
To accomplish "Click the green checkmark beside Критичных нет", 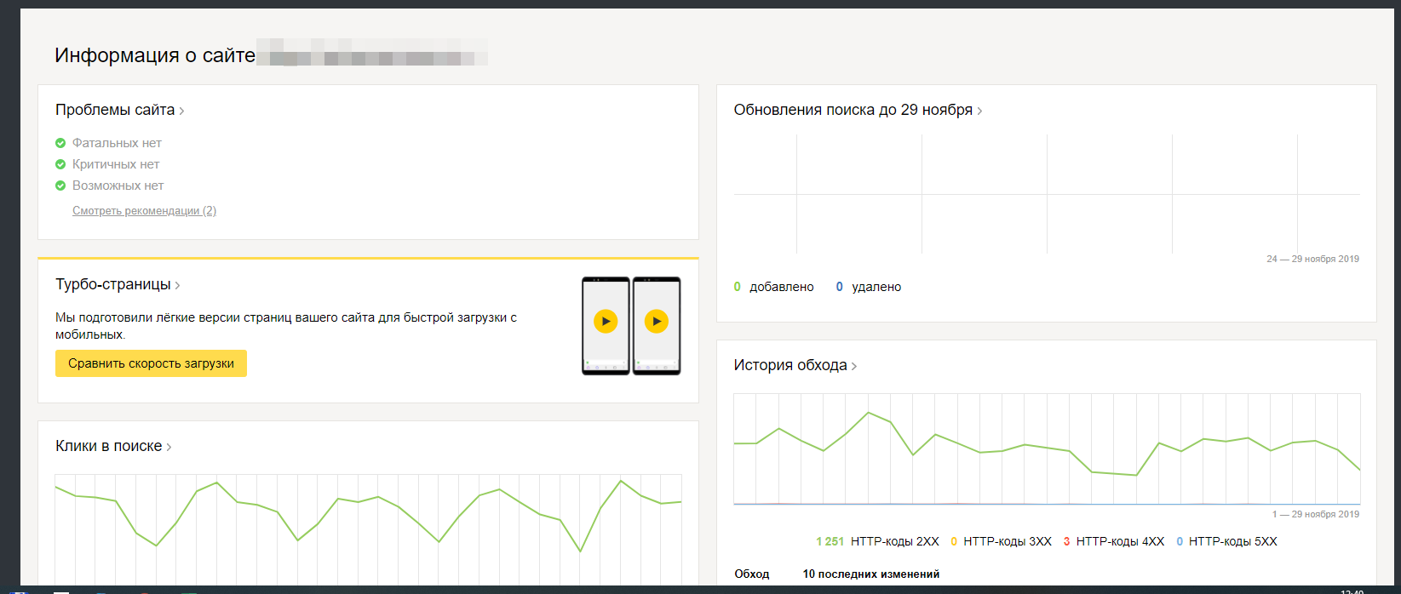I will [x=60, y=164].
